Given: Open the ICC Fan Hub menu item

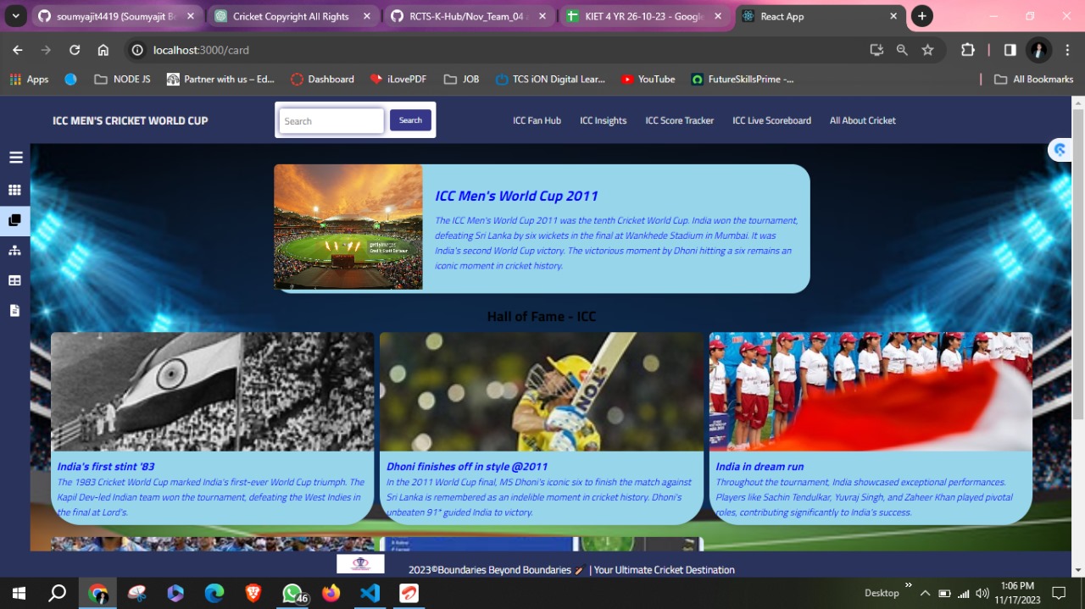Looking at the screenshot, I should [x=537, y=120].
